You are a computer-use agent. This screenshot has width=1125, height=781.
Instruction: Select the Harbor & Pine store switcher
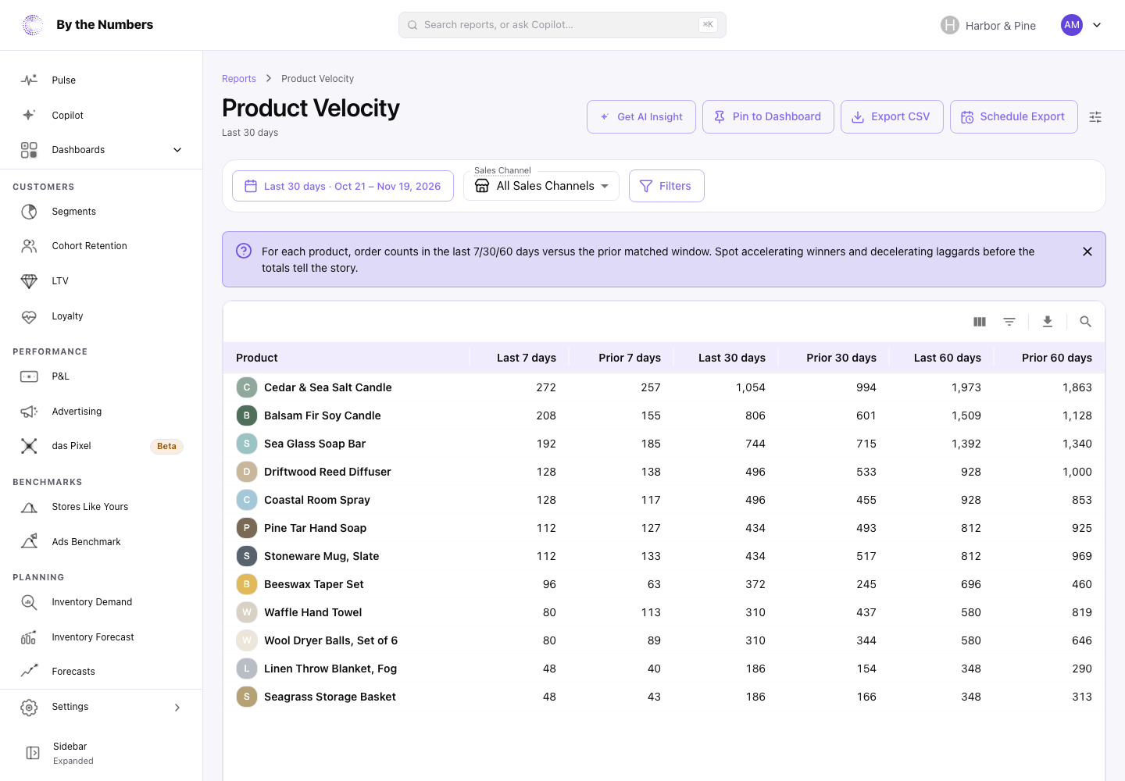click(x=988, y=25)
